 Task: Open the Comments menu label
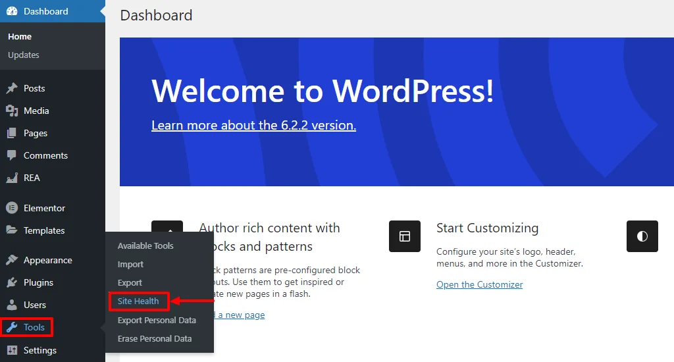pyautogui.click(x=45, y=155)
